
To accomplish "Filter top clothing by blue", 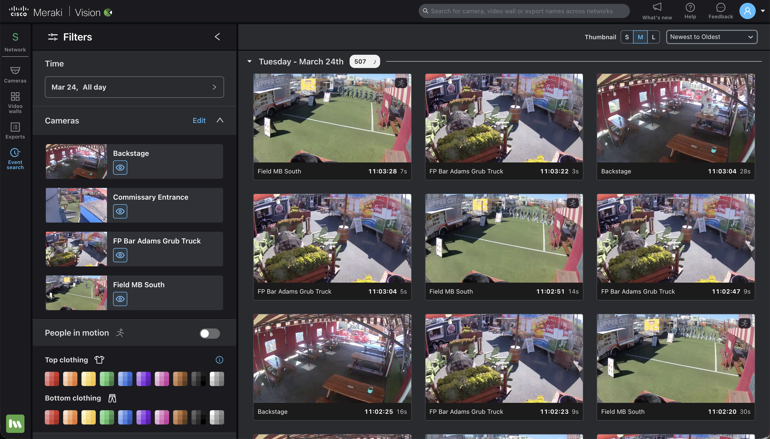I will click(125, 379).
